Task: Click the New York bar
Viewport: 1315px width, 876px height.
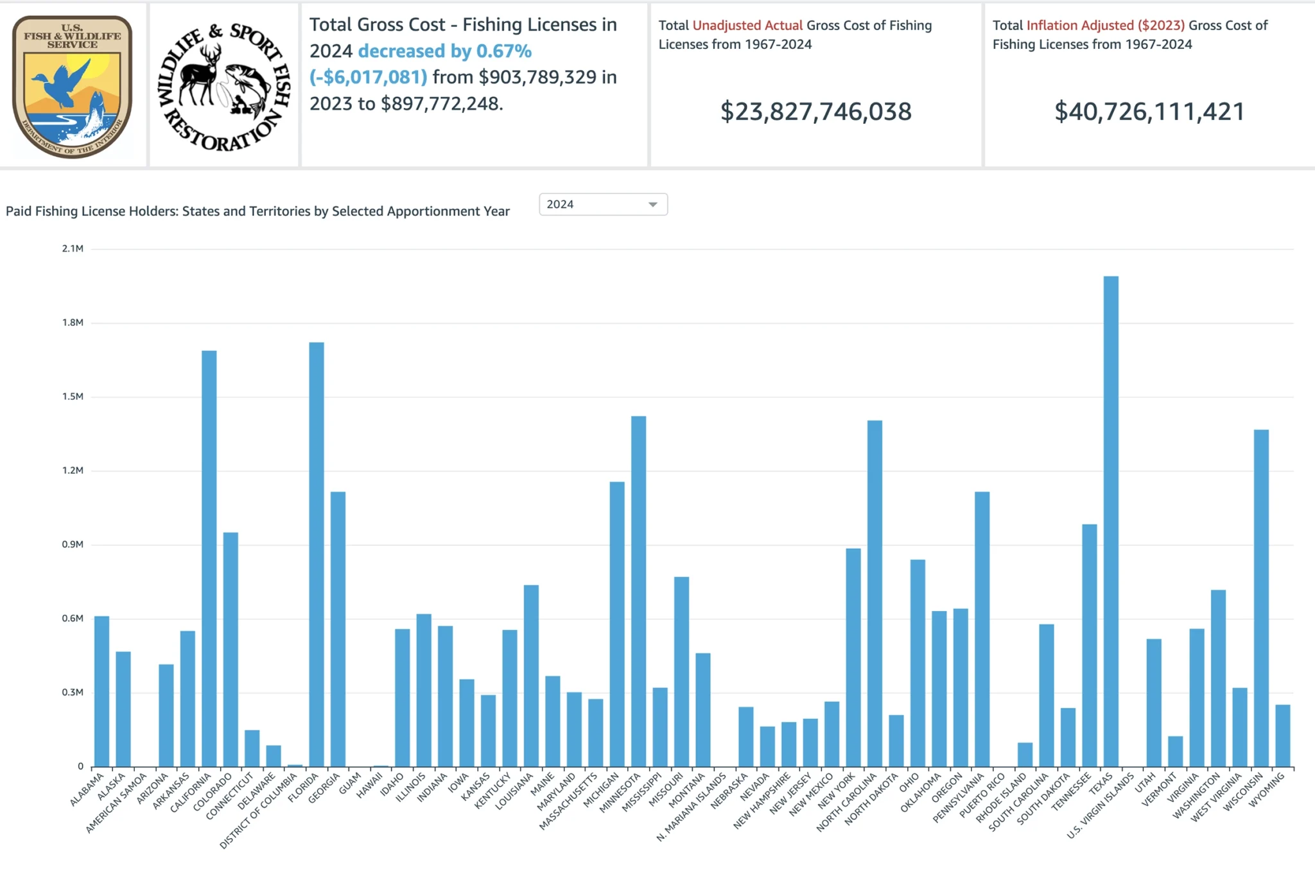Action: pos(853,657)
